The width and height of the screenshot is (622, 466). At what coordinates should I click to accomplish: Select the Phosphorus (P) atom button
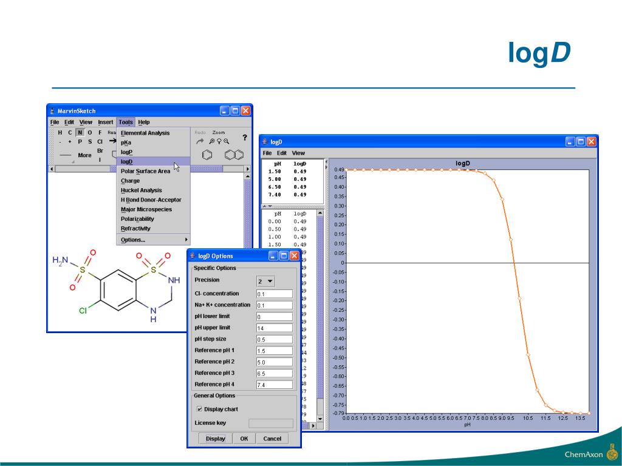[80, 141]
